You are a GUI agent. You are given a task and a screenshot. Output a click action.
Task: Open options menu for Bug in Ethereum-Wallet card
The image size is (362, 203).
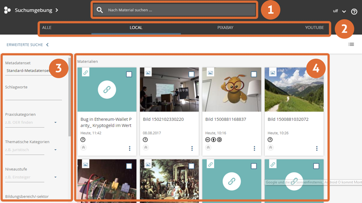129,148
